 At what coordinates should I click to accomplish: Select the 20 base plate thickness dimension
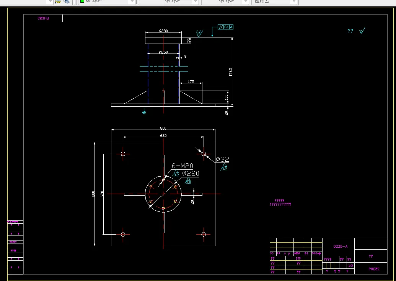pyautogui.click(x=227, y=113)
